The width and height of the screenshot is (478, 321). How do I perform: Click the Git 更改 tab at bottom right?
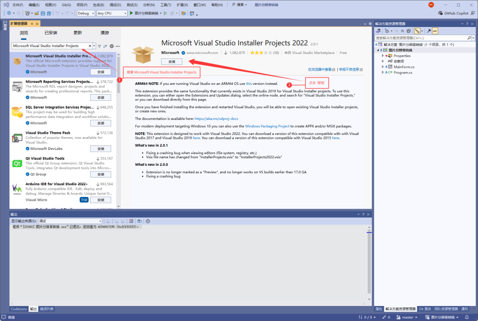[x=424, y=309]
